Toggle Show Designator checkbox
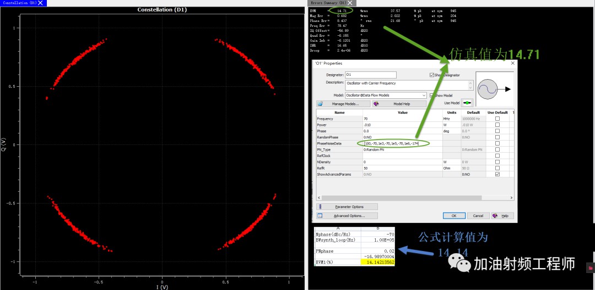The image size is (595, 290). [x=432, y=75]
